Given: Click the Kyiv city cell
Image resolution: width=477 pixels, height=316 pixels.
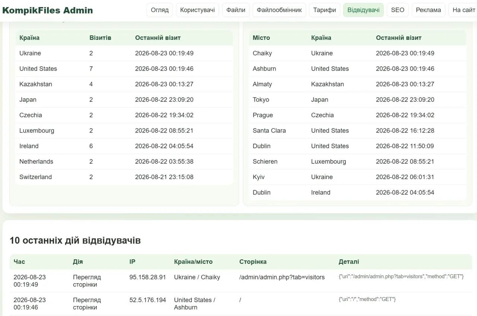Looking at the screenshot, I should coord(259,177).
